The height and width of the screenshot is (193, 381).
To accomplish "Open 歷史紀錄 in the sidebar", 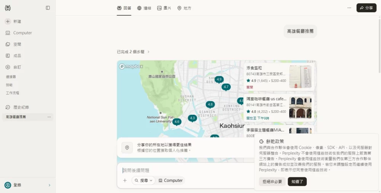I will click(x=17, y=107).
